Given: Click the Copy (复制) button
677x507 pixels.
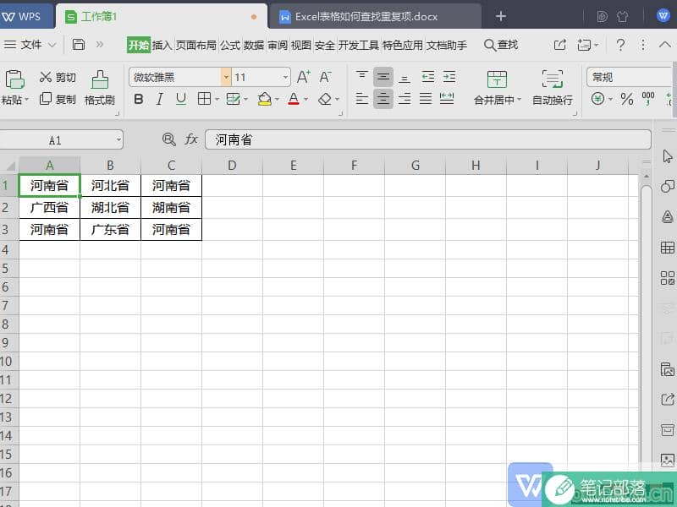Looking at the screenshot, I should point(57,99).
